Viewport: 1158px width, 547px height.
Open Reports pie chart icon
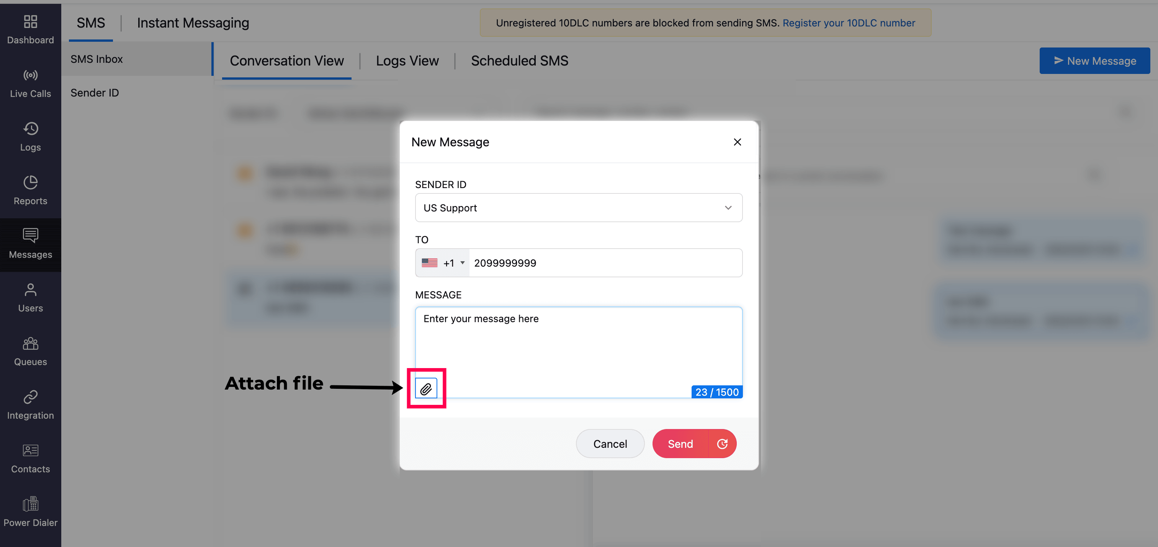pos(30,190)
